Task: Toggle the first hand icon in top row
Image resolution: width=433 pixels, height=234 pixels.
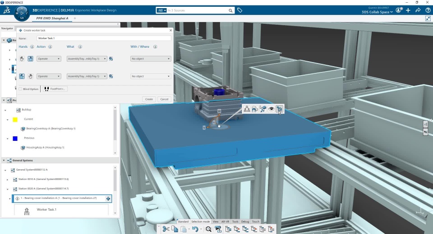Action: tap(22, 58)
